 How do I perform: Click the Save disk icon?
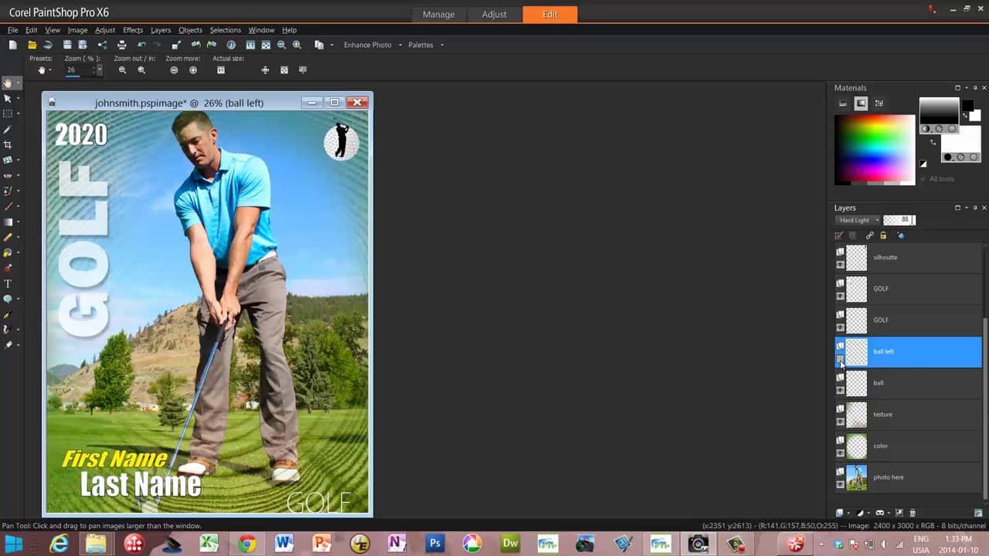pos(67,45)
